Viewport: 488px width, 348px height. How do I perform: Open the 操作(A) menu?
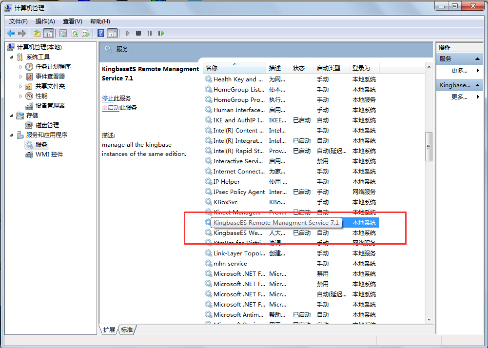(45, 21)
